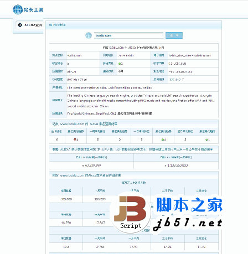Screen dimensions: 248x254
Task: Click the globe icon beside the domain input
Action: pos(89,35)
